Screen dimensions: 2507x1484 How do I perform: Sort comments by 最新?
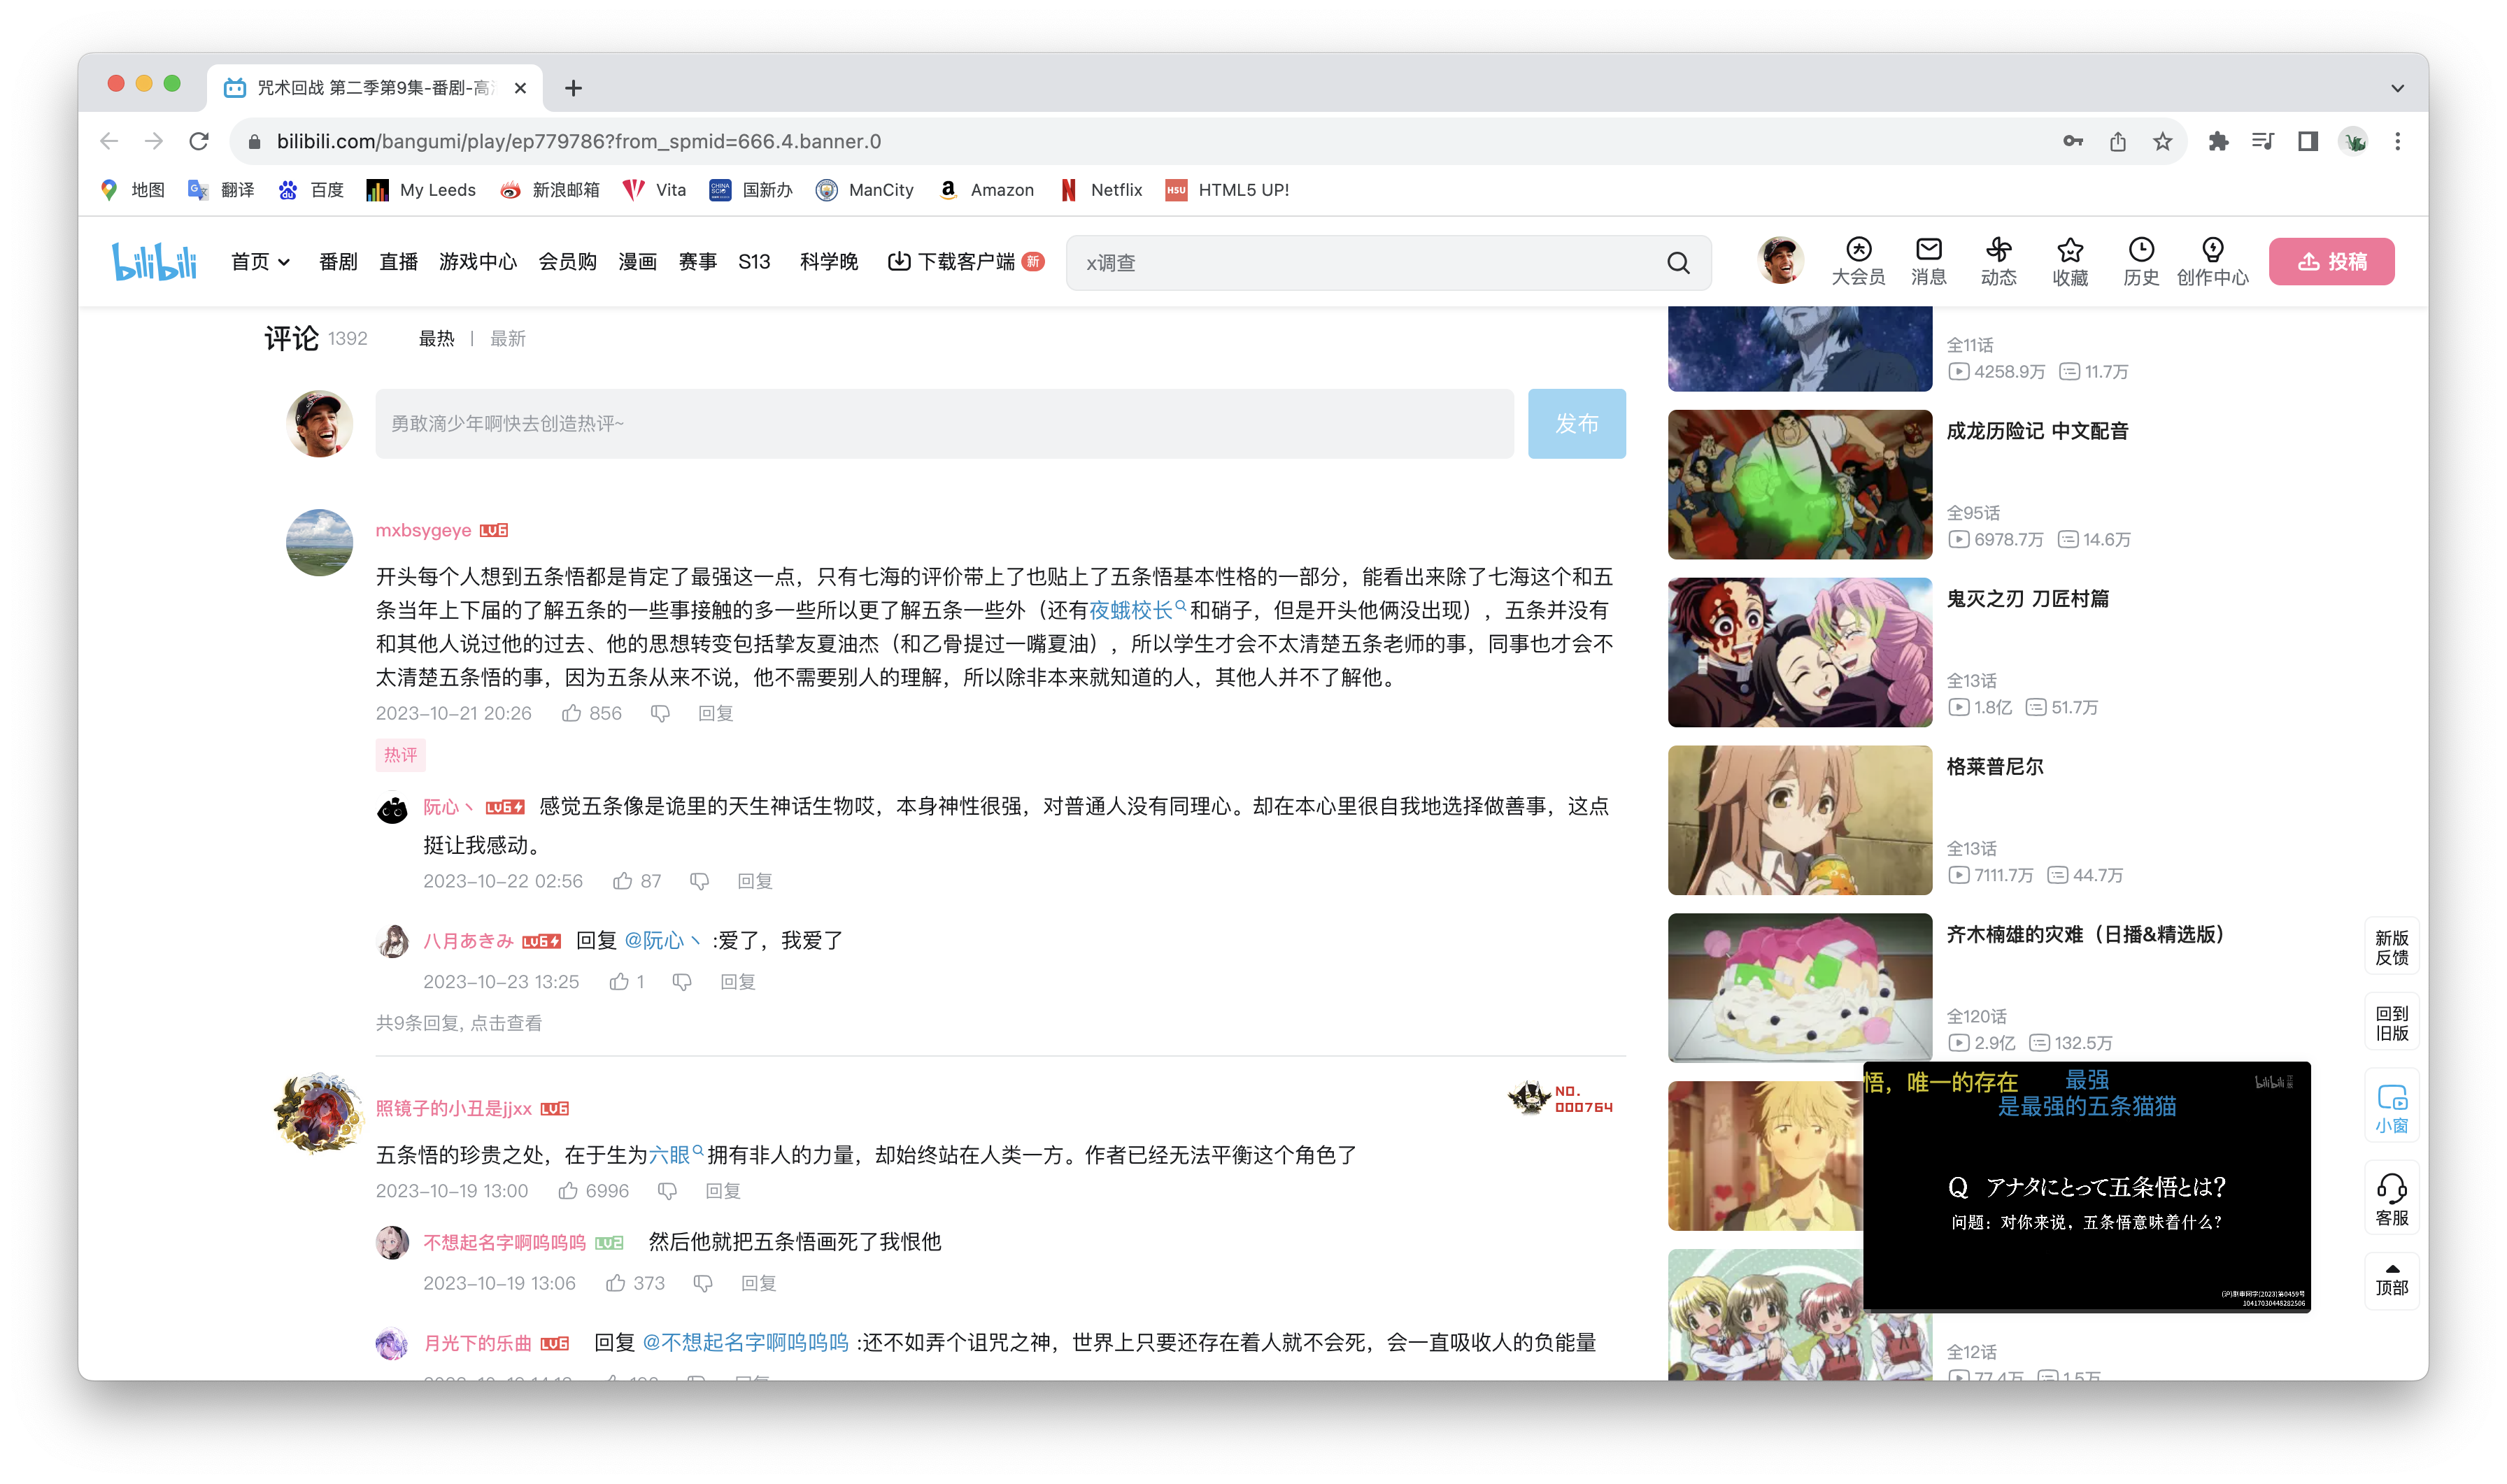(x=507, y=339)
